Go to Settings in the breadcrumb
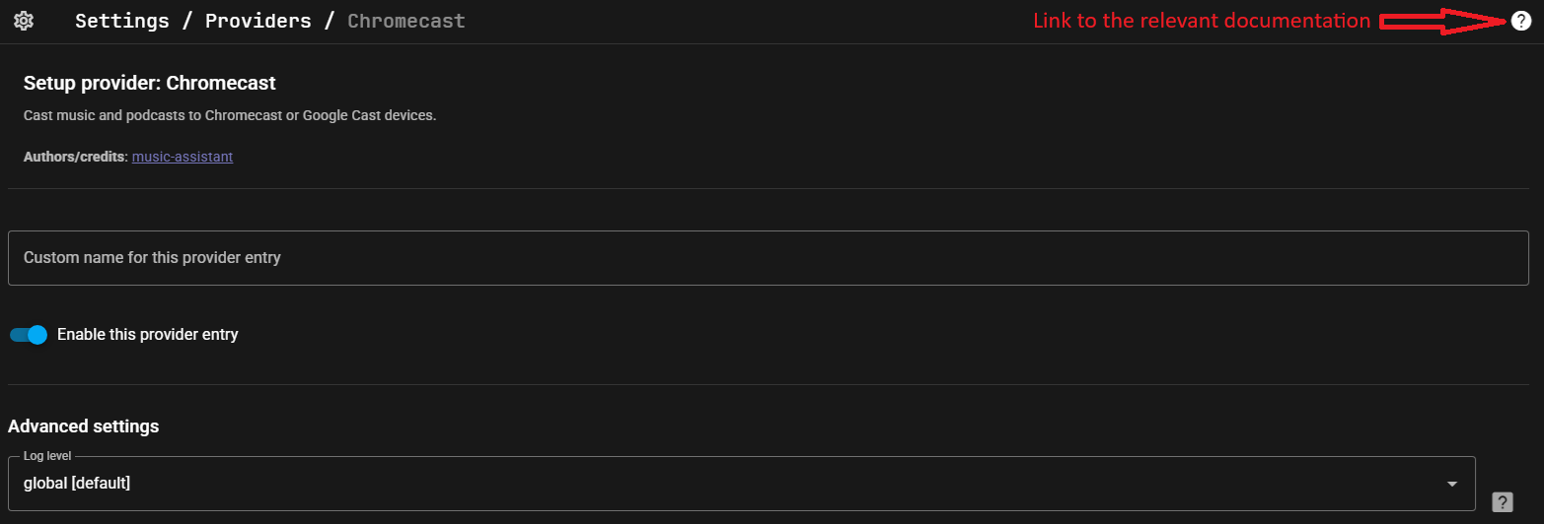1544x524 pixels. tap(122, 21)
